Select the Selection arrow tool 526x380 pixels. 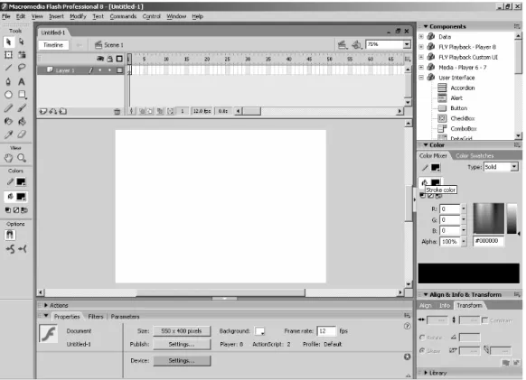9,42
